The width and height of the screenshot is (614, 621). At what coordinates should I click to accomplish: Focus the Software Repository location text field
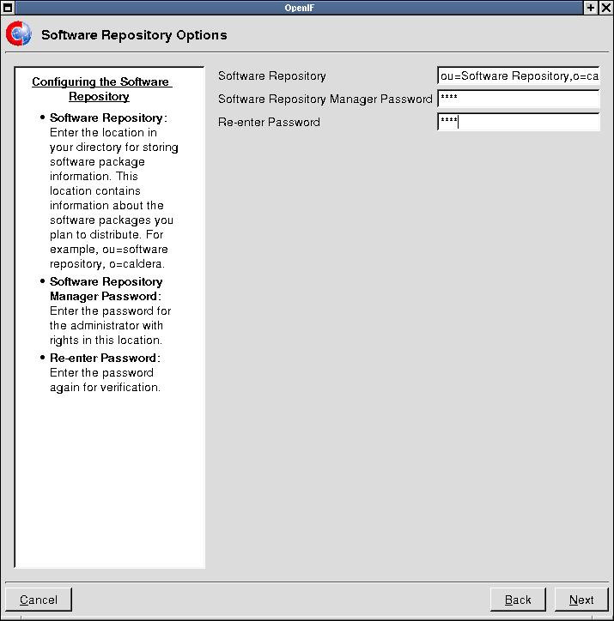coord(518,76)
